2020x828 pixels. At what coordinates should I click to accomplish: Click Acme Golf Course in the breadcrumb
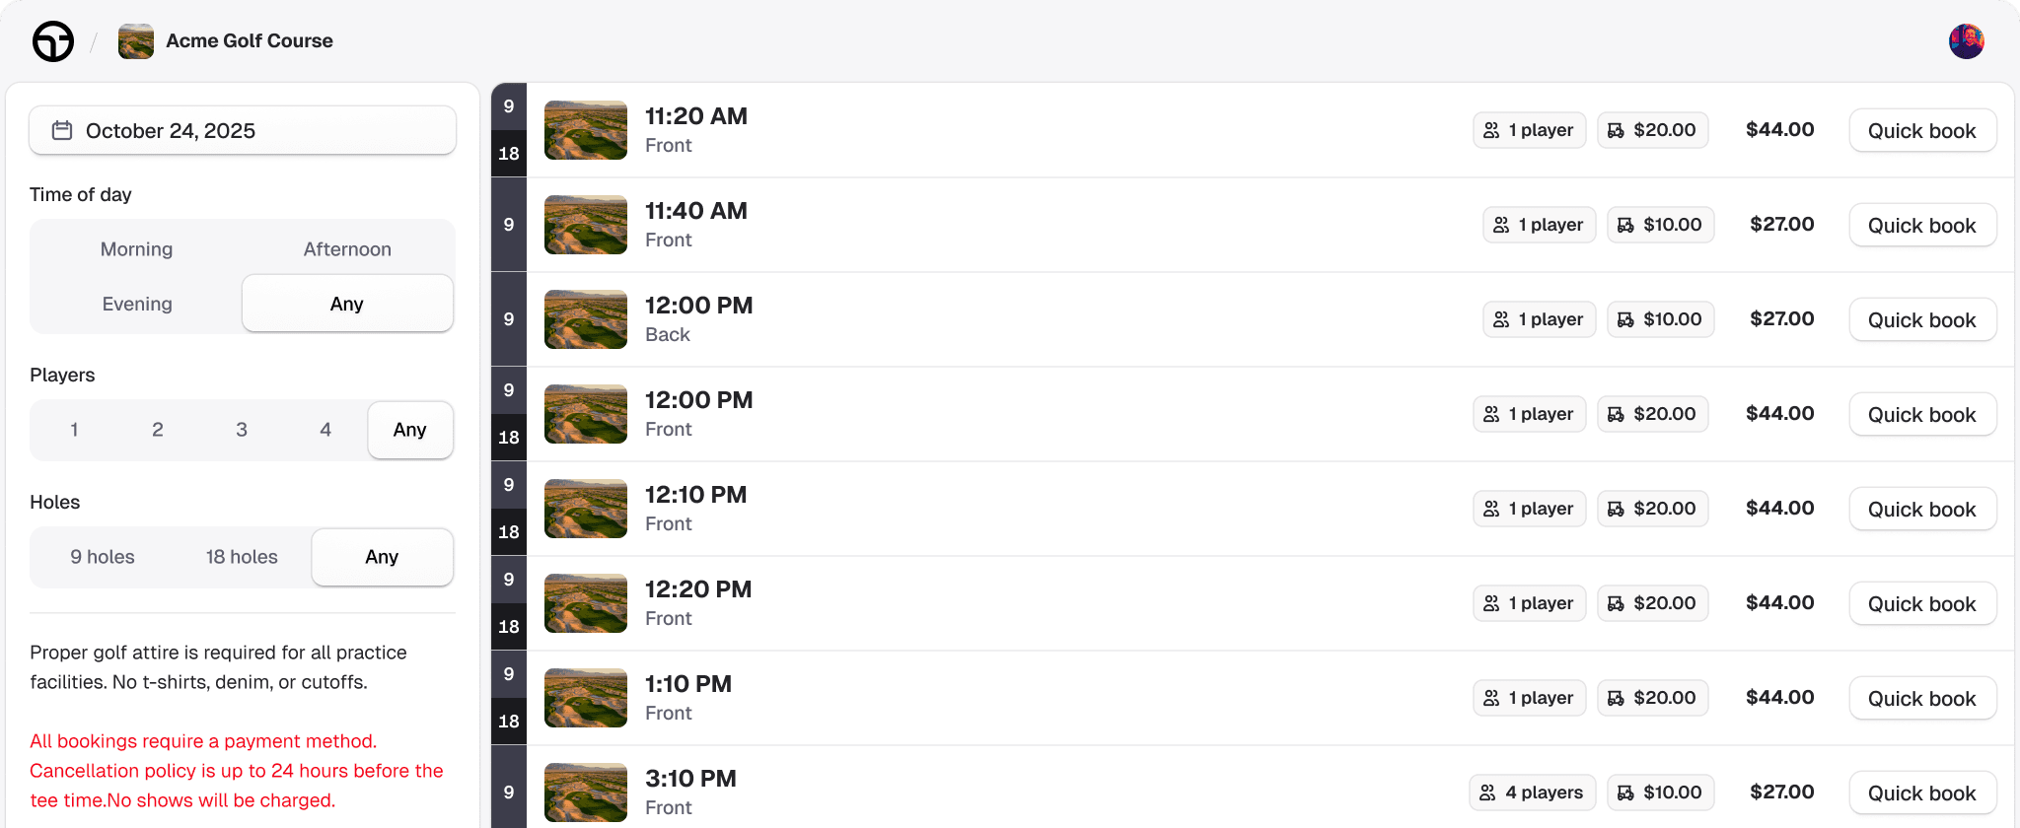tap(249, 40)
